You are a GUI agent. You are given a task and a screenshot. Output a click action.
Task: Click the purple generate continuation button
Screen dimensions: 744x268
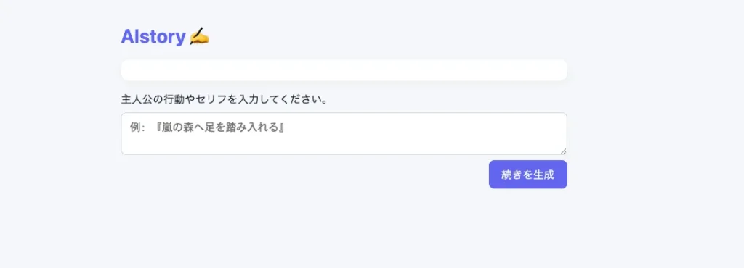(x=527, y=175)
